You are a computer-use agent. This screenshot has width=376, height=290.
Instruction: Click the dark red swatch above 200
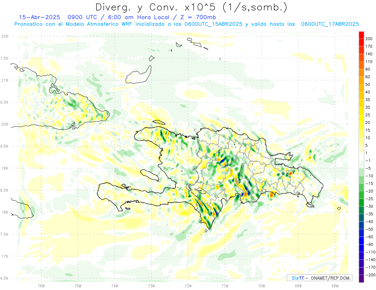361,35
